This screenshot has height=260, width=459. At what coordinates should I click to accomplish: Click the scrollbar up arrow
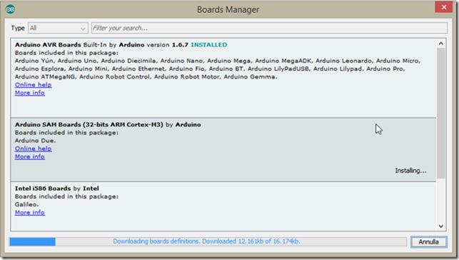(x=441, y=44)
